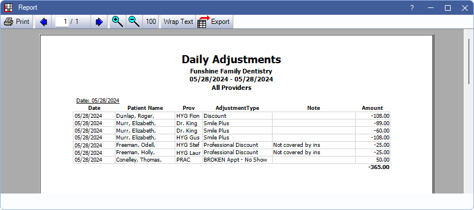
Task: Click the Print printer icon
Action: tap(9, 22)
